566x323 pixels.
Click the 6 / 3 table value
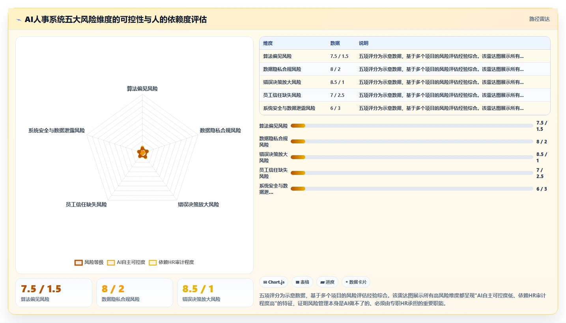tap(336, 108)
